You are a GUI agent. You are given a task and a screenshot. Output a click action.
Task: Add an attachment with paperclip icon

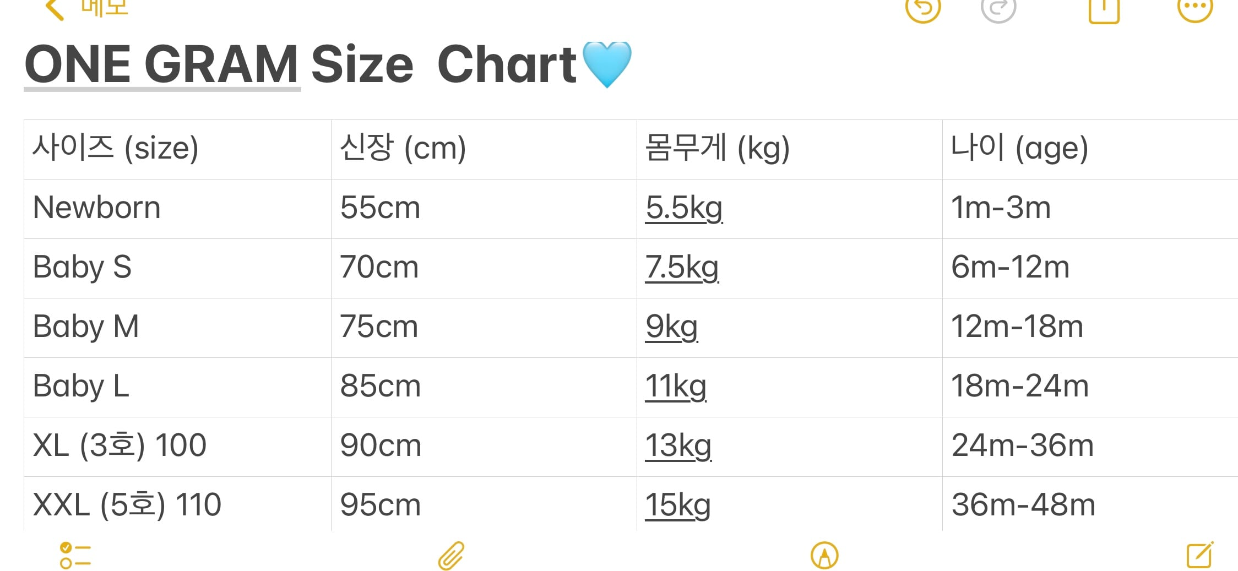click(452, 555)
